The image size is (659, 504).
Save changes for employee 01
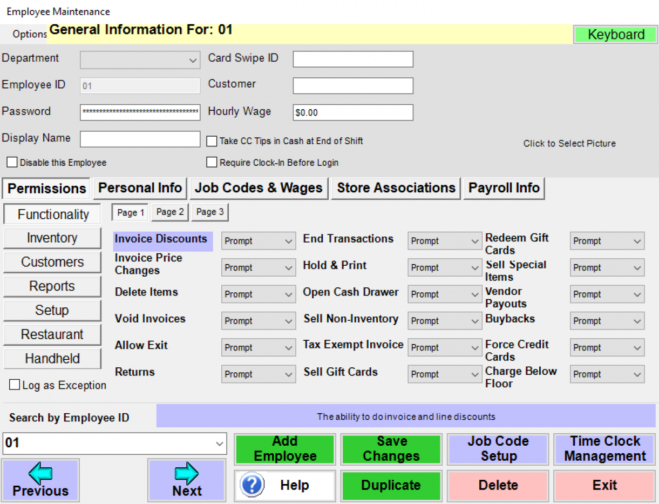point(391,449)
